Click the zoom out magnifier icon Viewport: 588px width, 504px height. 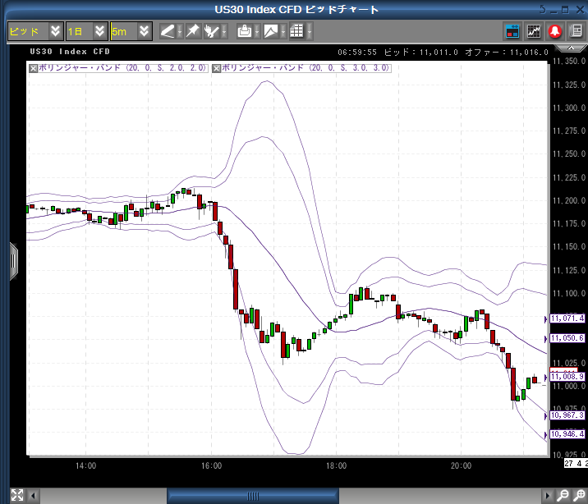[563, 495]
